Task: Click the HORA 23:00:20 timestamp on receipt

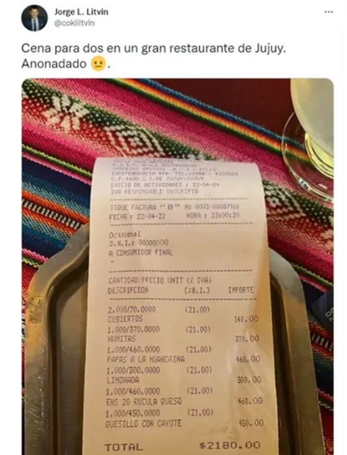Action: [x=213, y=215]
